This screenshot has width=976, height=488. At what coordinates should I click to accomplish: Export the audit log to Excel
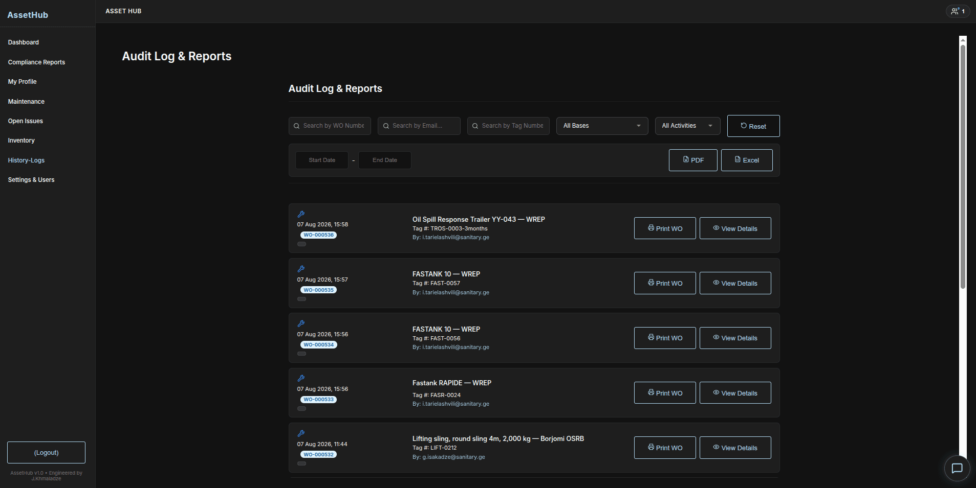pos(747,160)
